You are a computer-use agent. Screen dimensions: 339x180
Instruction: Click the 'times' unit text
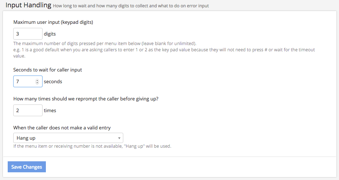point(50,110)
